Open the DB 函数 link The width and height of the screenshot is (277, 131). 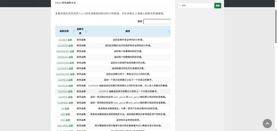pos(65,108)
